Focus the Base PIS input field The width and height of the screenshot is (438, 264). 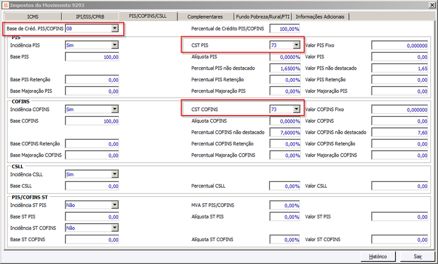92,57
